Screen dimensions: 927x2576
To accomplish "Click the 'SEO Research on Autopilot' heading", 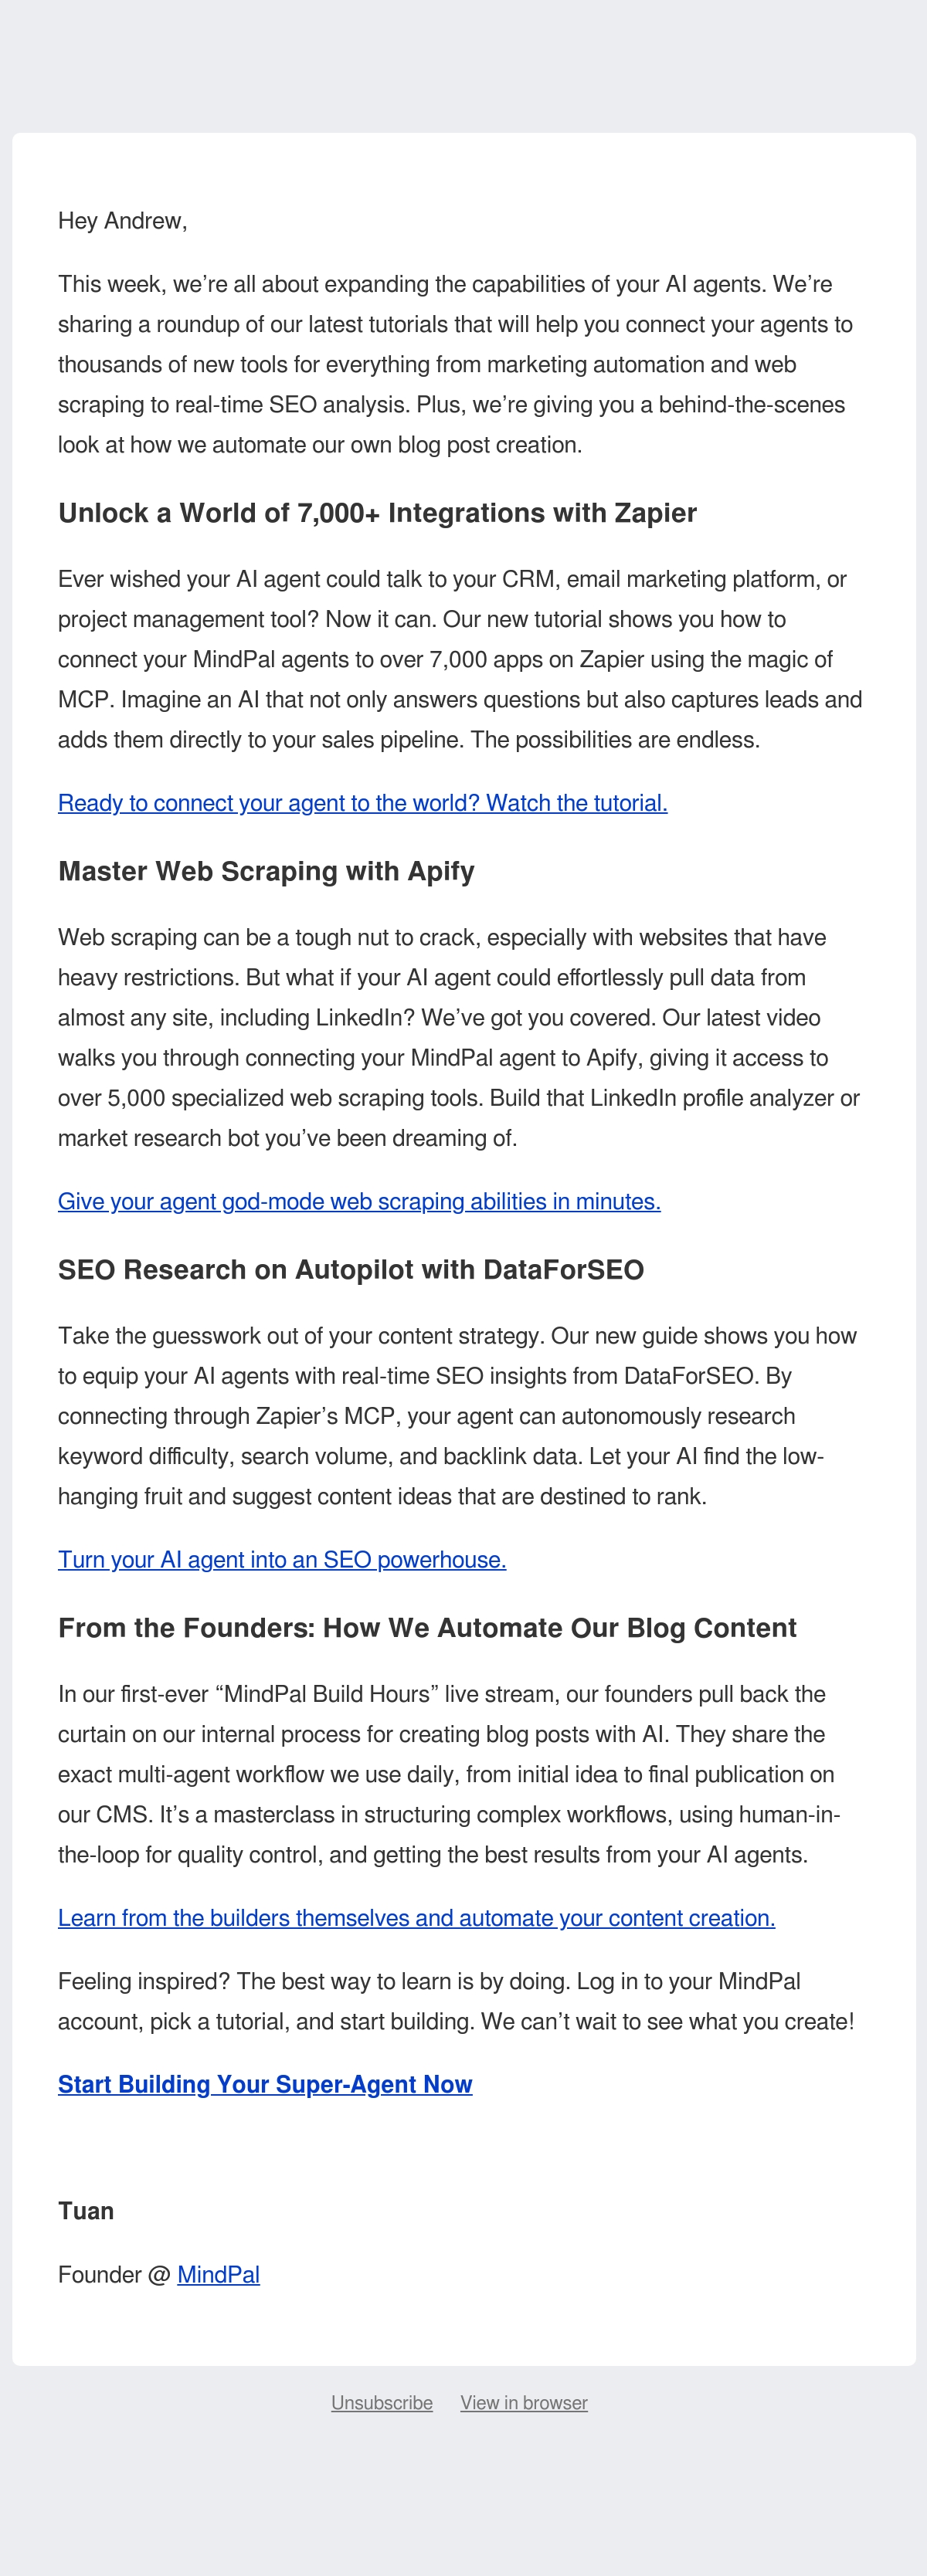I will tap(351, 1269).
